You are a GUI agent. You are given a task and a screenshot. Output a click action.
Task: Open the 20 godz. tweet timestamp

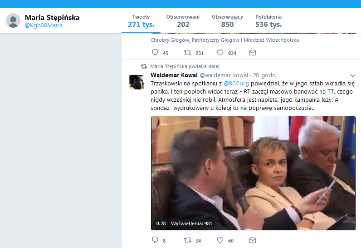pos(264,75)
